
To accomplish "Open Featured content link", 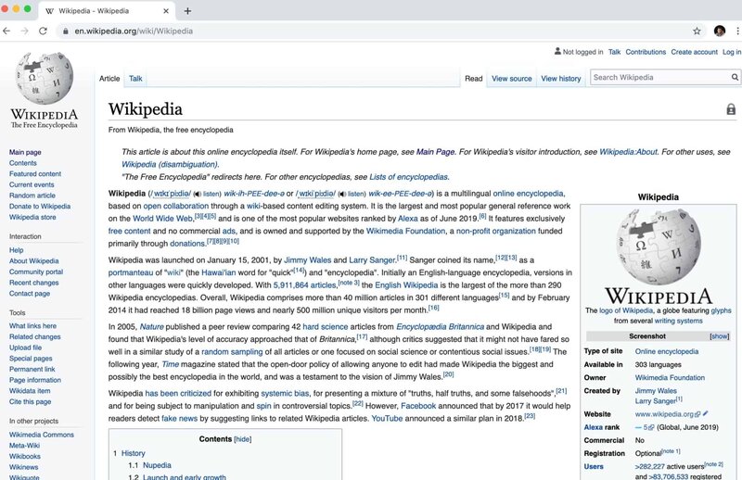I will (35, 174).
